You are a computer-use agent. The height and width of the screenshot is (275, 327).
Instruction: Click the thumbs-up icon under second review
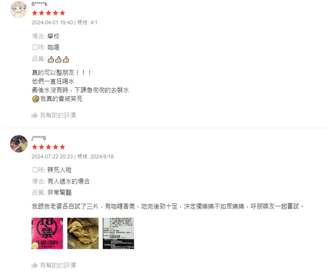pos(34,265)
